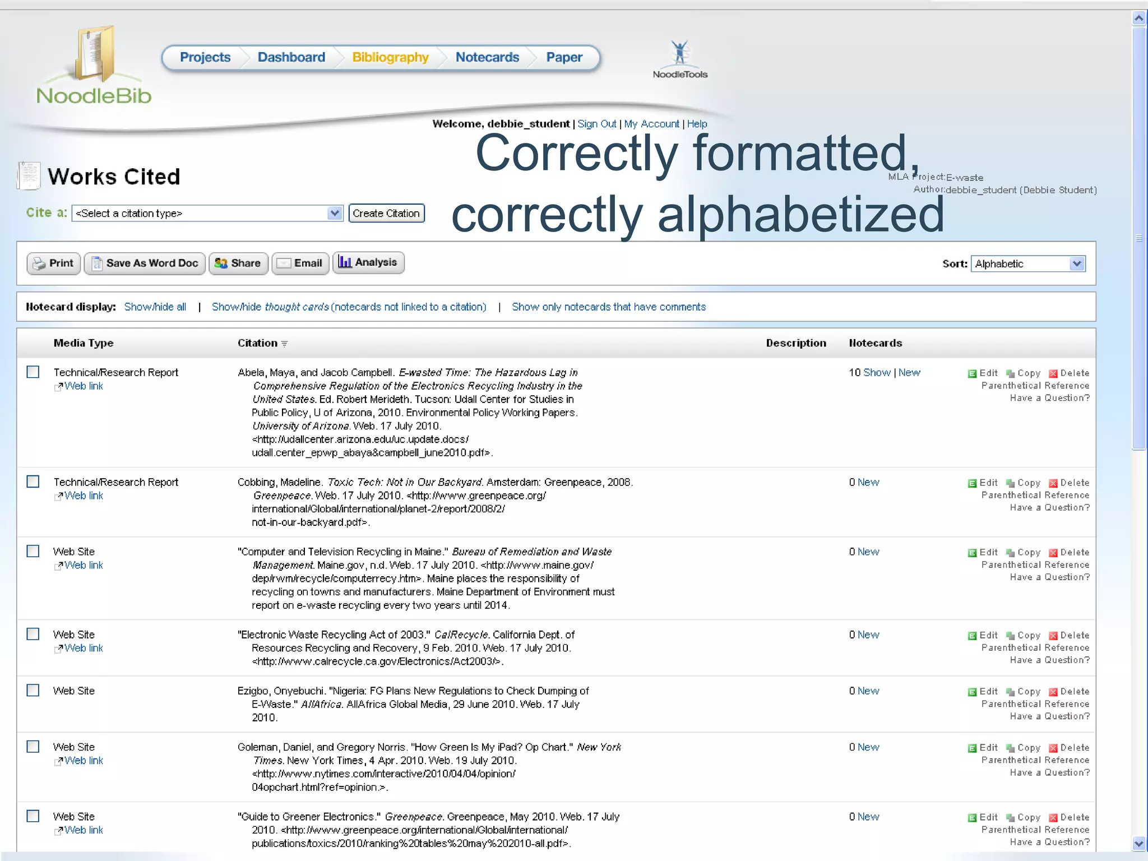The width and height of the screenshot is (1148, 861).
Task: Click the scrollbar down arrow
Action: [x=1138, y=843]
